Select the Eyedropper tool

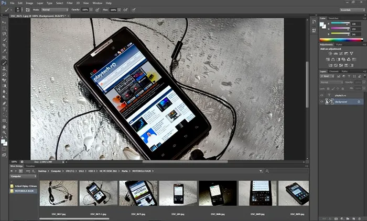(4, 51)
